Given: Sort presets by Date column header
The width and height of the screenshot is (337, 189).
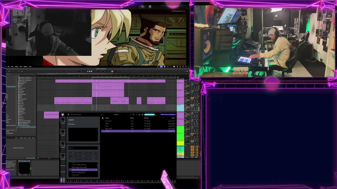Looking at the screenshot, I should (173, 118).
